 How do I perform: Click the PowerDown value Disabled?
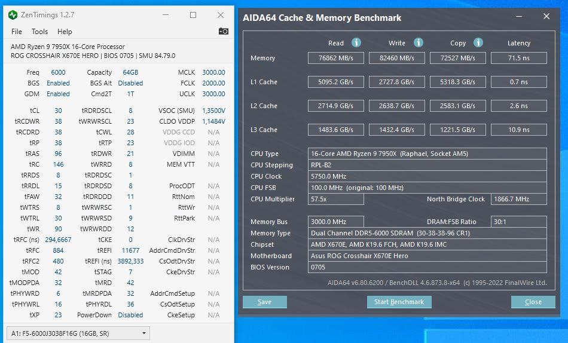coord(130,315)
